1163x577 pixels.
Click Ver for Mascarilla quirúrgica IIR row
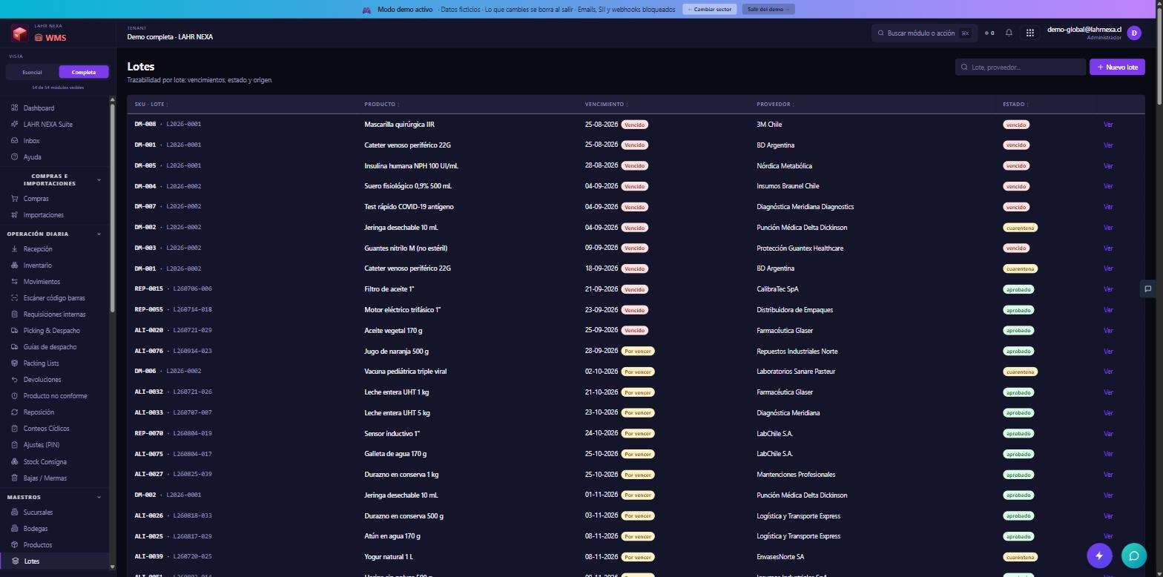pyautogui.click(x=1108, y=125)
